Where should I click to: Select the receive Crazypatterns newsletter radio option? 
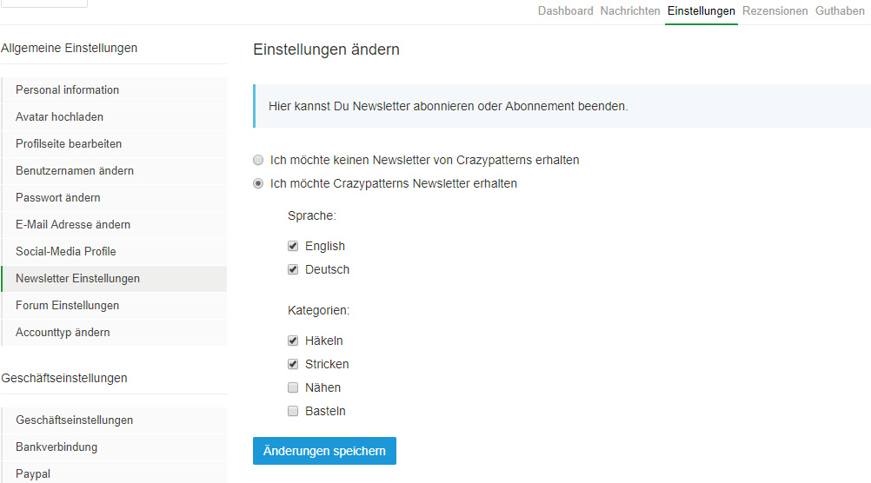258,184
